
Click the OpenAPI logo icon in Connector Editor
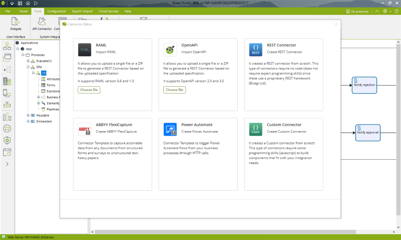pos(170,50)
